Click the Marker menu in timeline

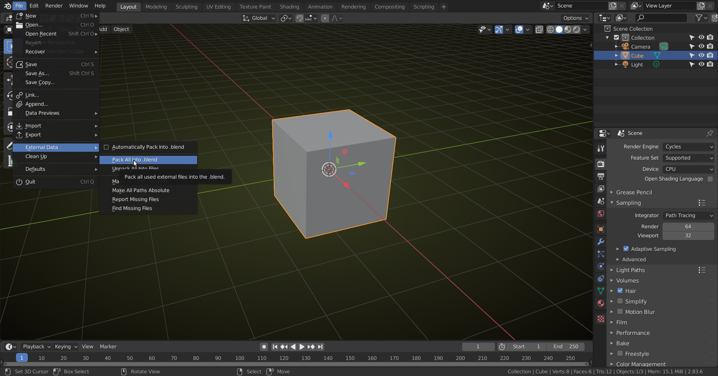[x=108, y=347]
